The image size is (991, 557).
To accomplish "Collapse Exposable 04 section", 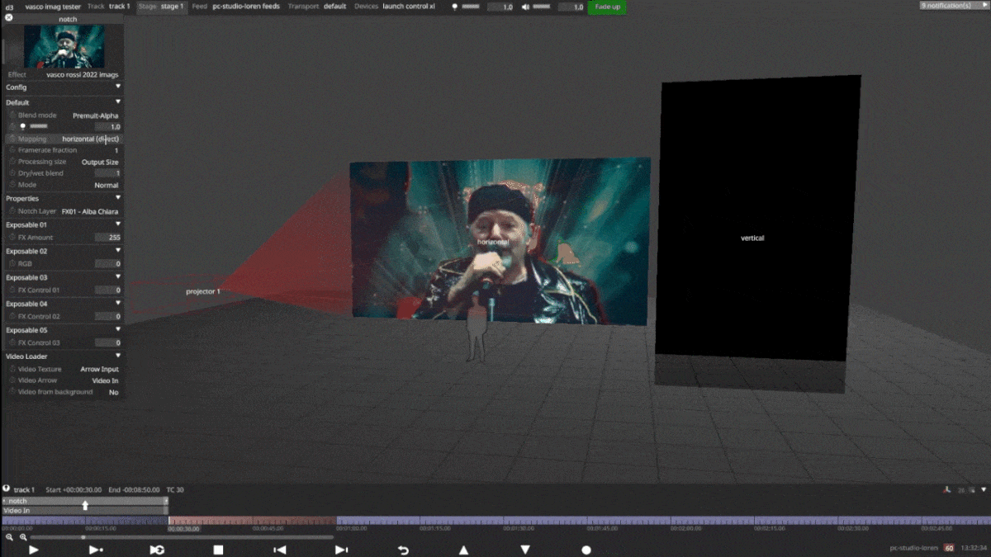I will pyautogui.click(x=118, y=304).
